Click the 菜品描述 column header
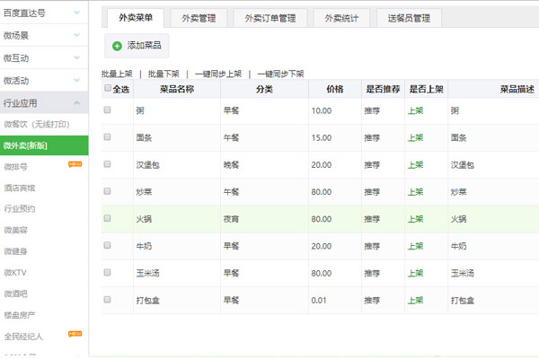The height and width of the screenshot is (359, 539). (517, 90)
